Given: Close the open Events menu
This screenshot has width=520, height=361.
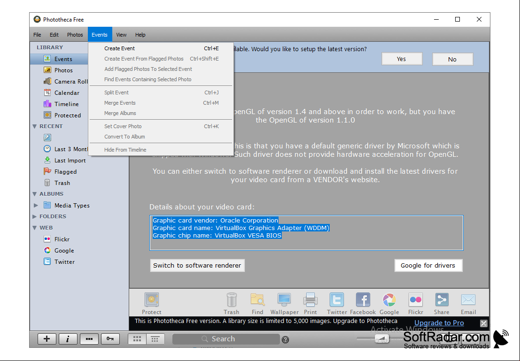Looking at the screenshot, I should tap(100, 34).
